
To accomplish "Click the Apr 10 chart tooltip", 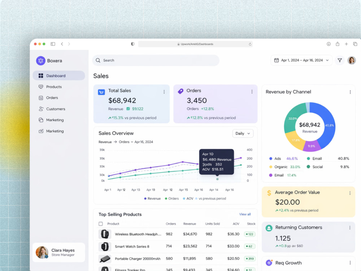I will coord(216,162).
